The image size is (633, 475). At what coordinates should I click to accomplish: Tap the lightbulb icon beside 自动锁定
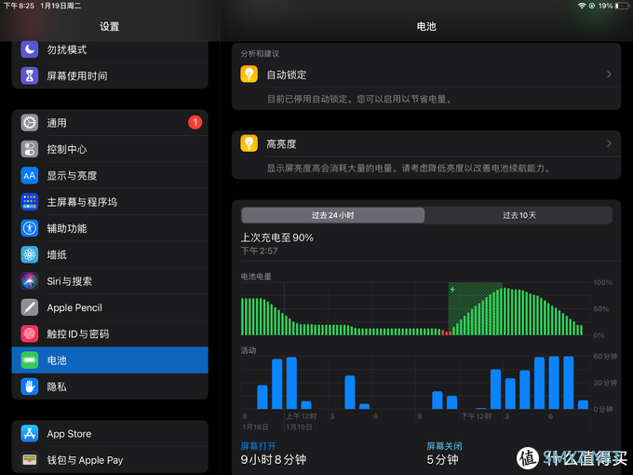coord(249,75)
